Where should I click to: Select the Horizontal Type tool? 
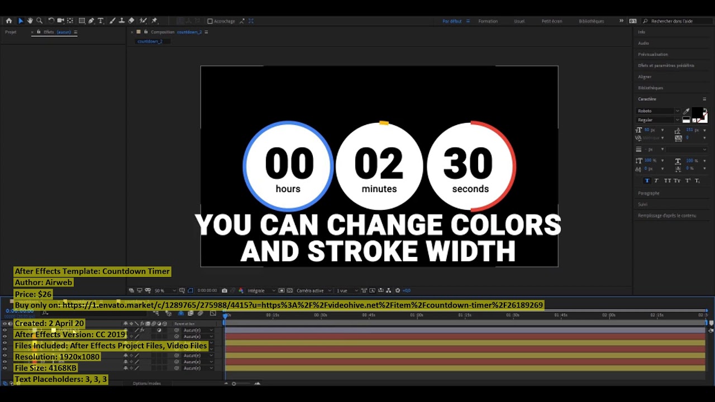(x=101, y=21)
